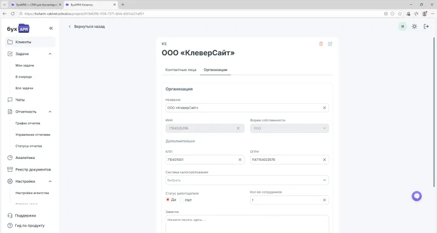The height and width of the screenshot is (233, 437).
Task: Click the Название input field
Action: (247, 108)
